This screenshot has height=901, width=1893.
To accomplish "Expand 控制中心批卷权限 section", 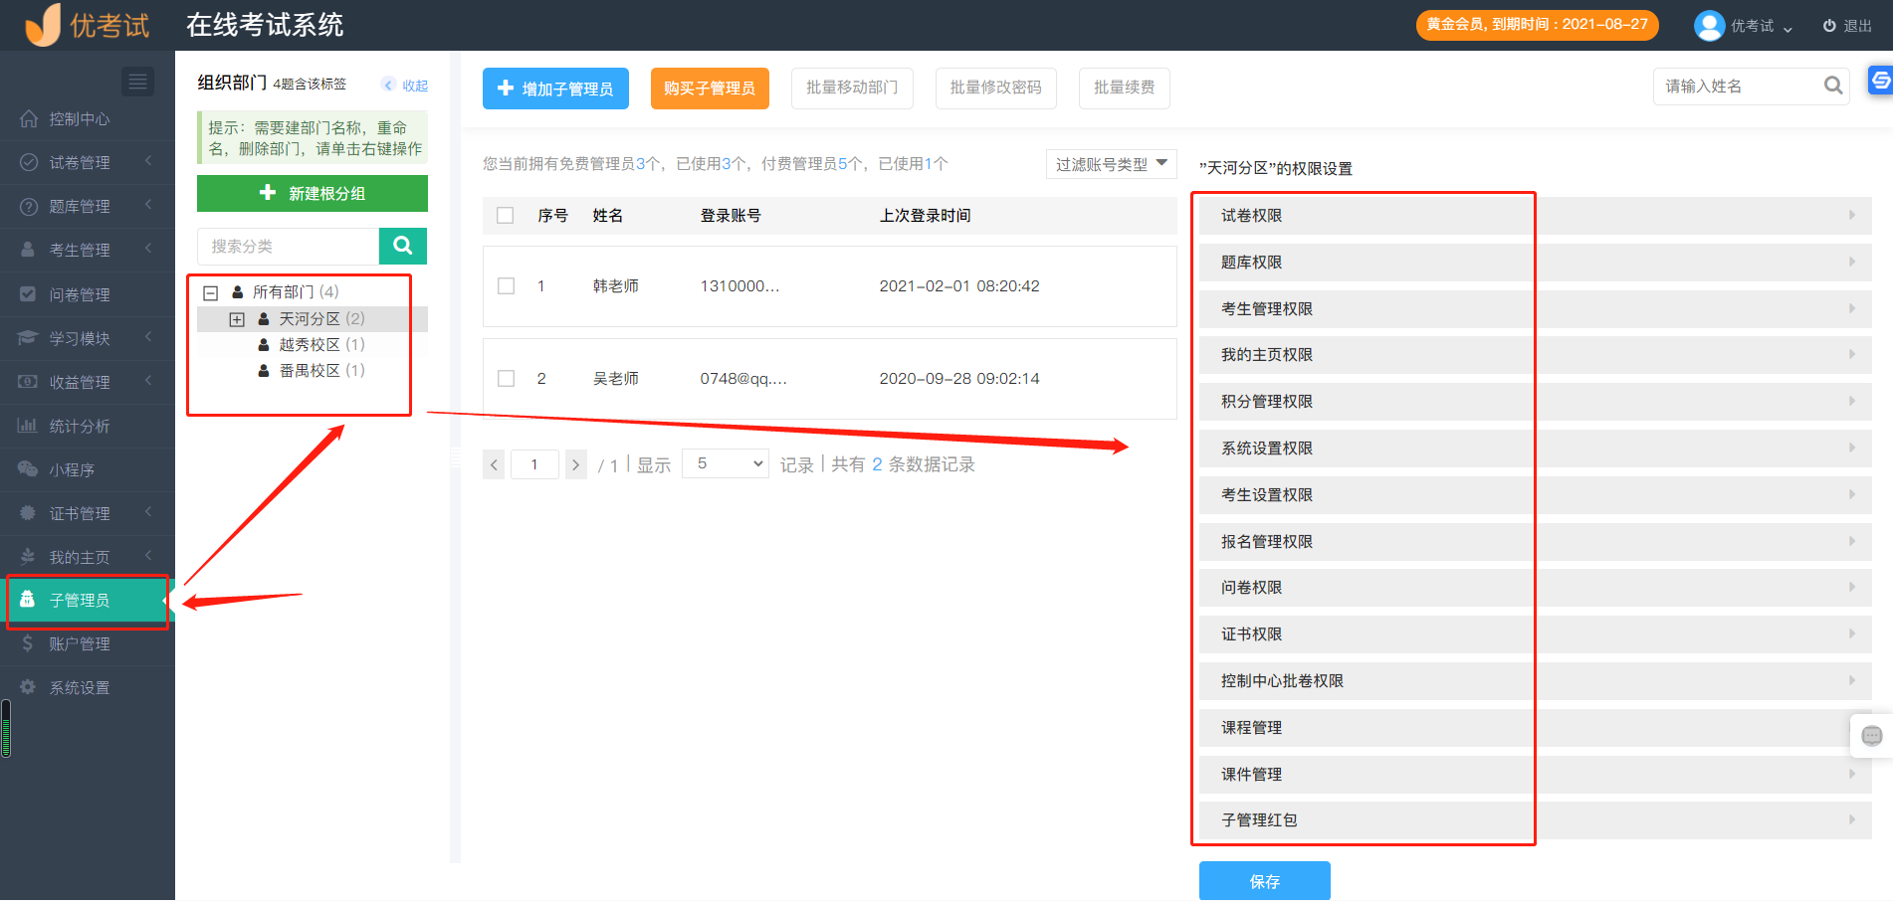I will point(1536,681).
